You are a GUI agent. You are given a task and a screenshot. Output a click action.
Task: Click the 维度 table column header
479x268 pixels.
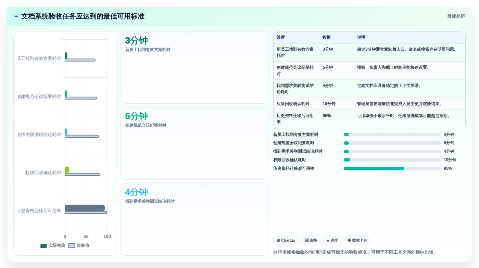[281, 38]
